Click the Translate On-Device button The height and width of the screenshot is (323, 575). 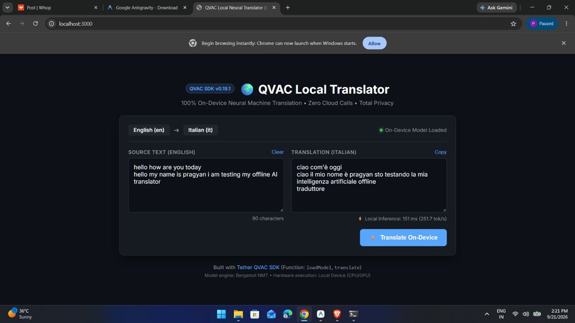(403, 237)
